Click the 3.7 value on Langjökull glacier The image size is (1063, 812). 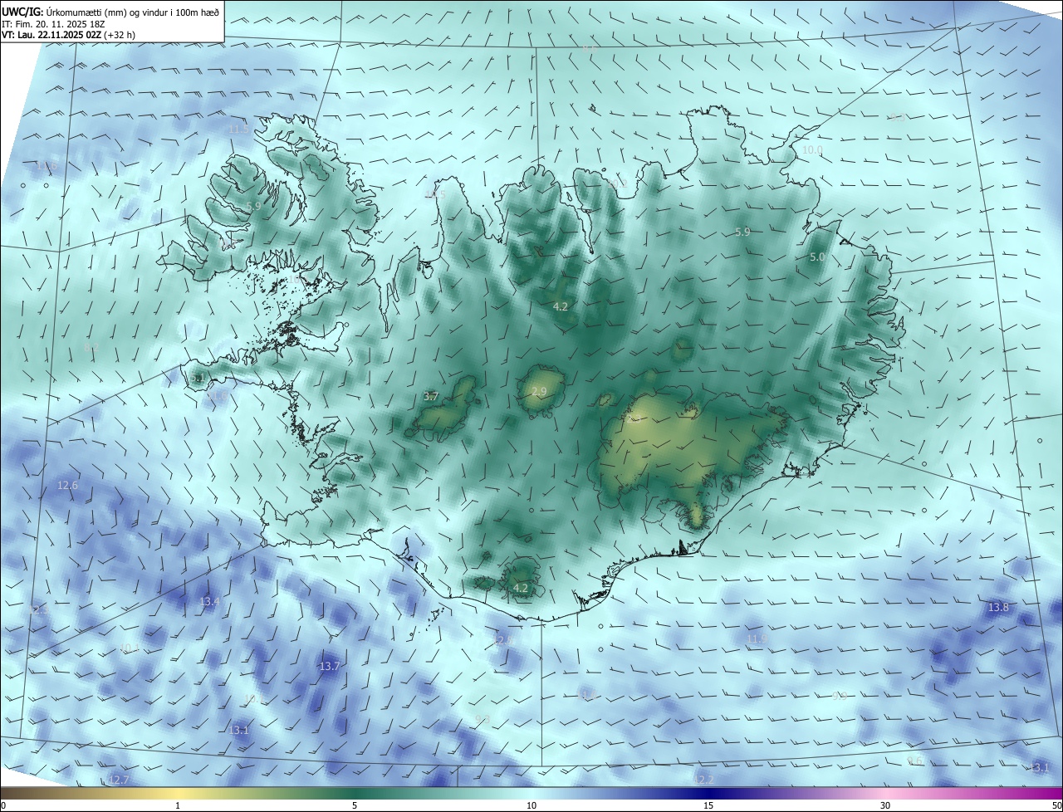pyautogui.click(x=431, y=397)
